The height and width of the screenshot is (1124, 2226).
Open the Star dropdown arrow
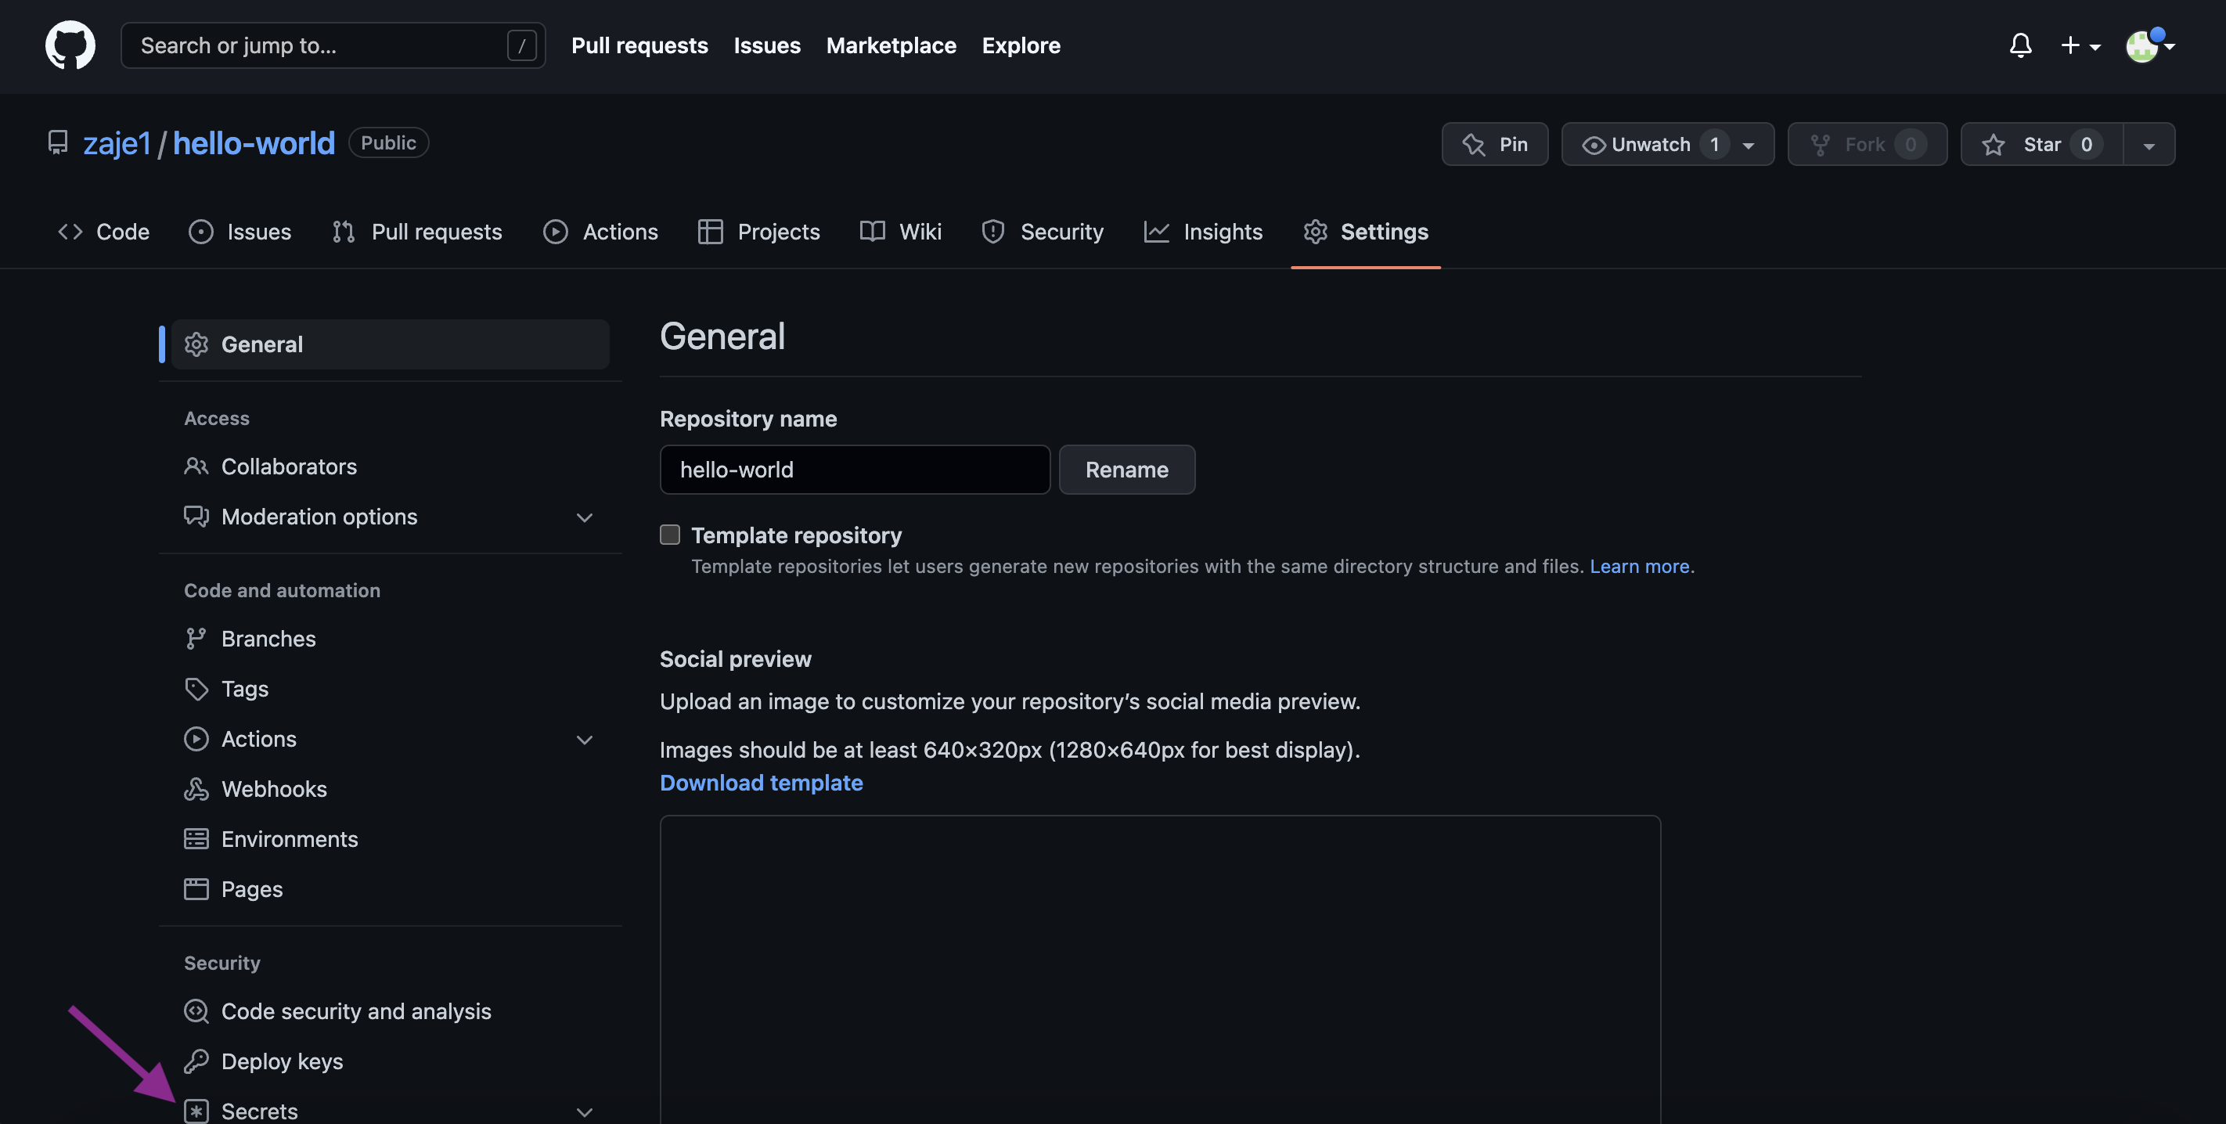[x=2149, y=144]
